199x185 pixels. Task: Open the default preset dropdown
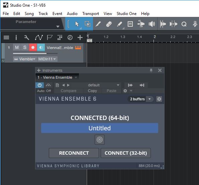(118, 85)
